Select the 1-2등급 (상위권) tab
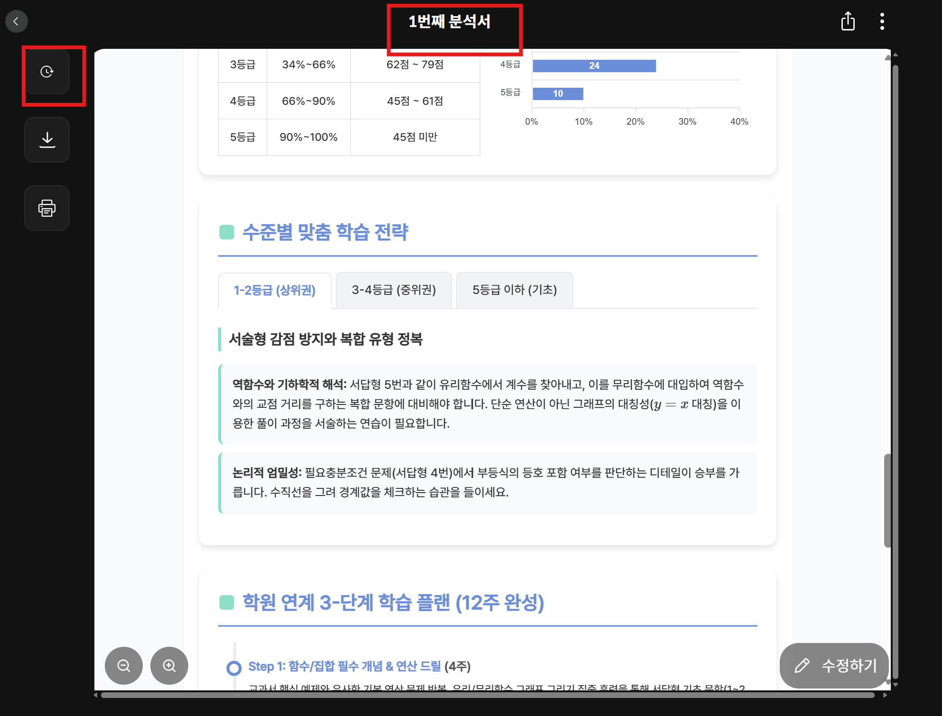Image resolution: width=942 pixels, height=716 pixels. [x=275, y=290]
